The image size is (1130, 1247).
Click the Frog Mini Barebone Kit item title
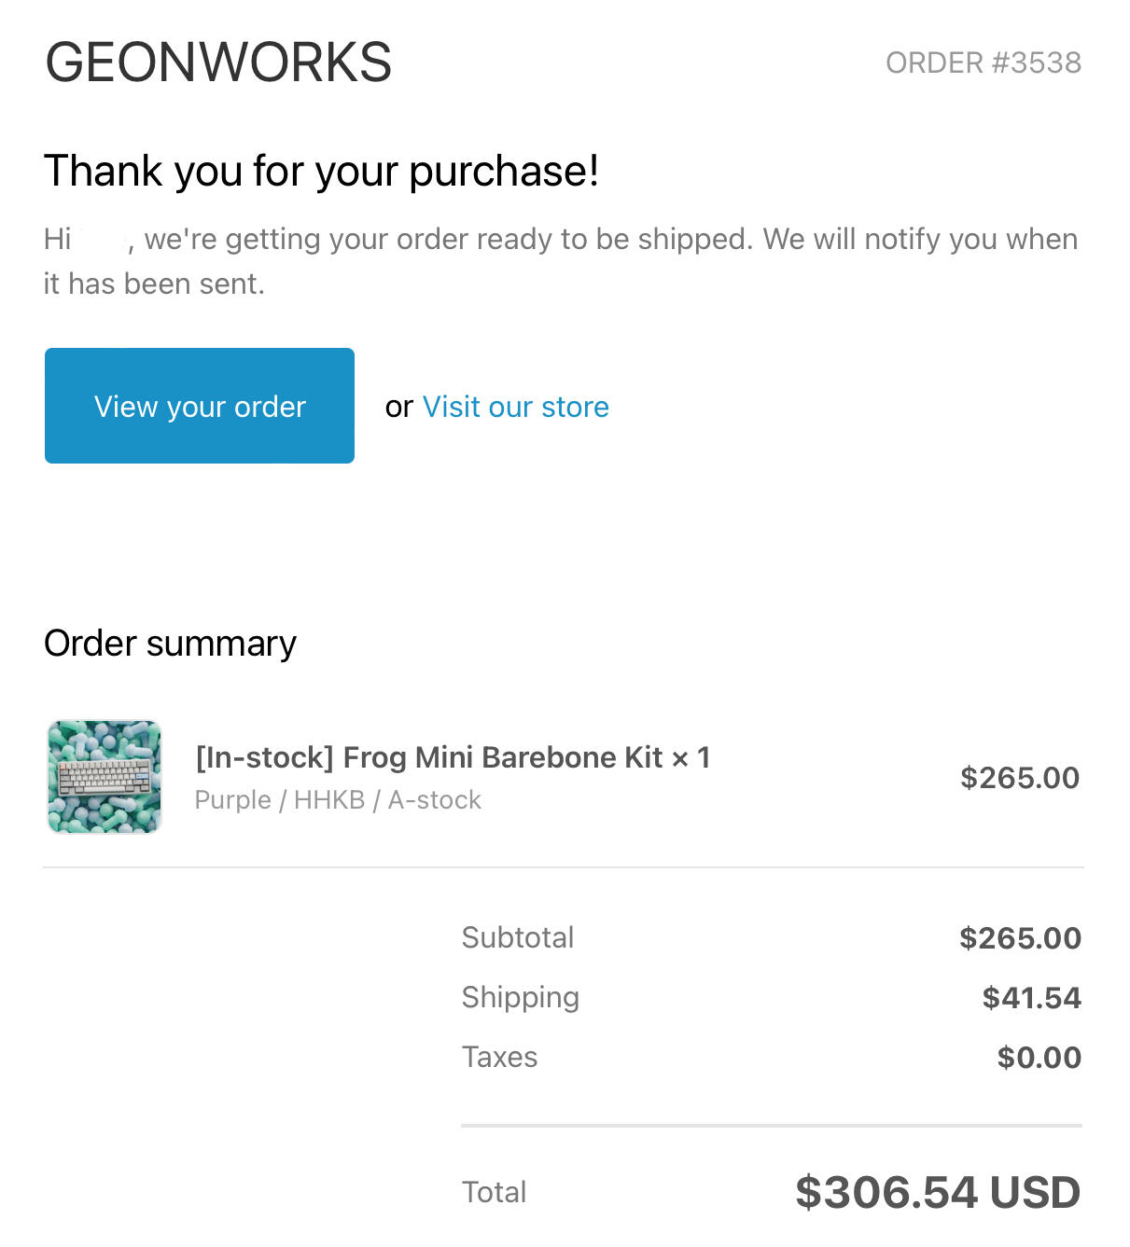453,757
